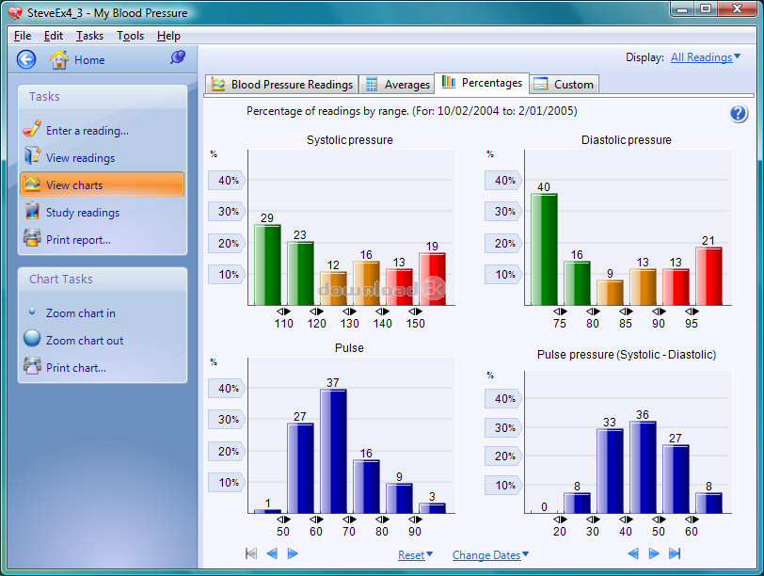Open the Change Dates dropdown

pos(490,555)
